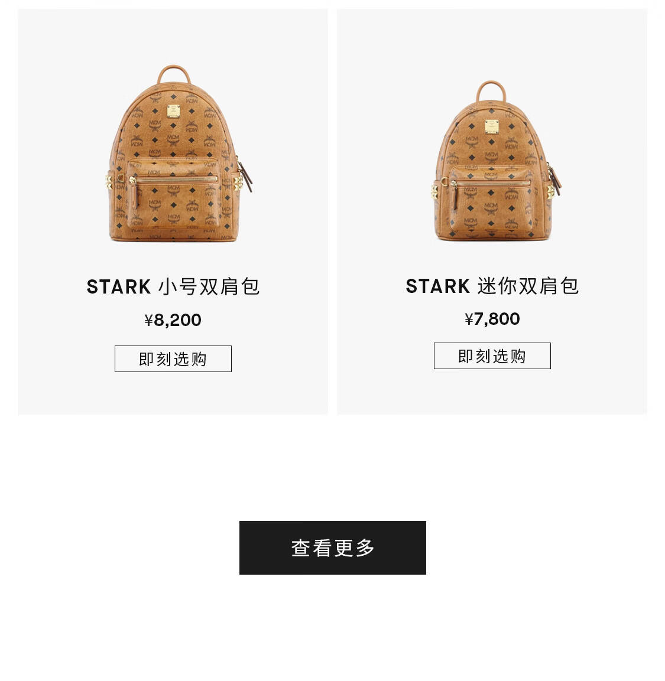This screenshot has height=681, width=665.
Task: Click 即刻选购 under the ¥7,800 backpack
Action: [x=492, y=356]
